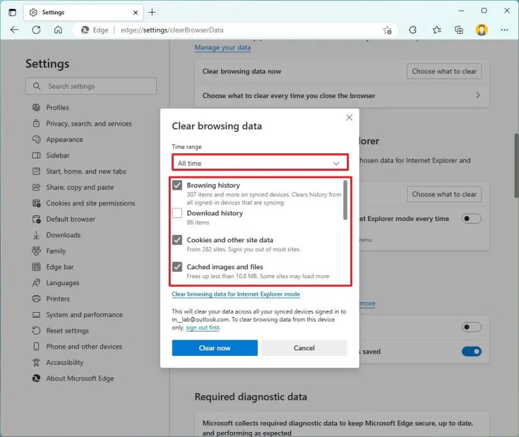Click the Search settings field

(91, 86)
